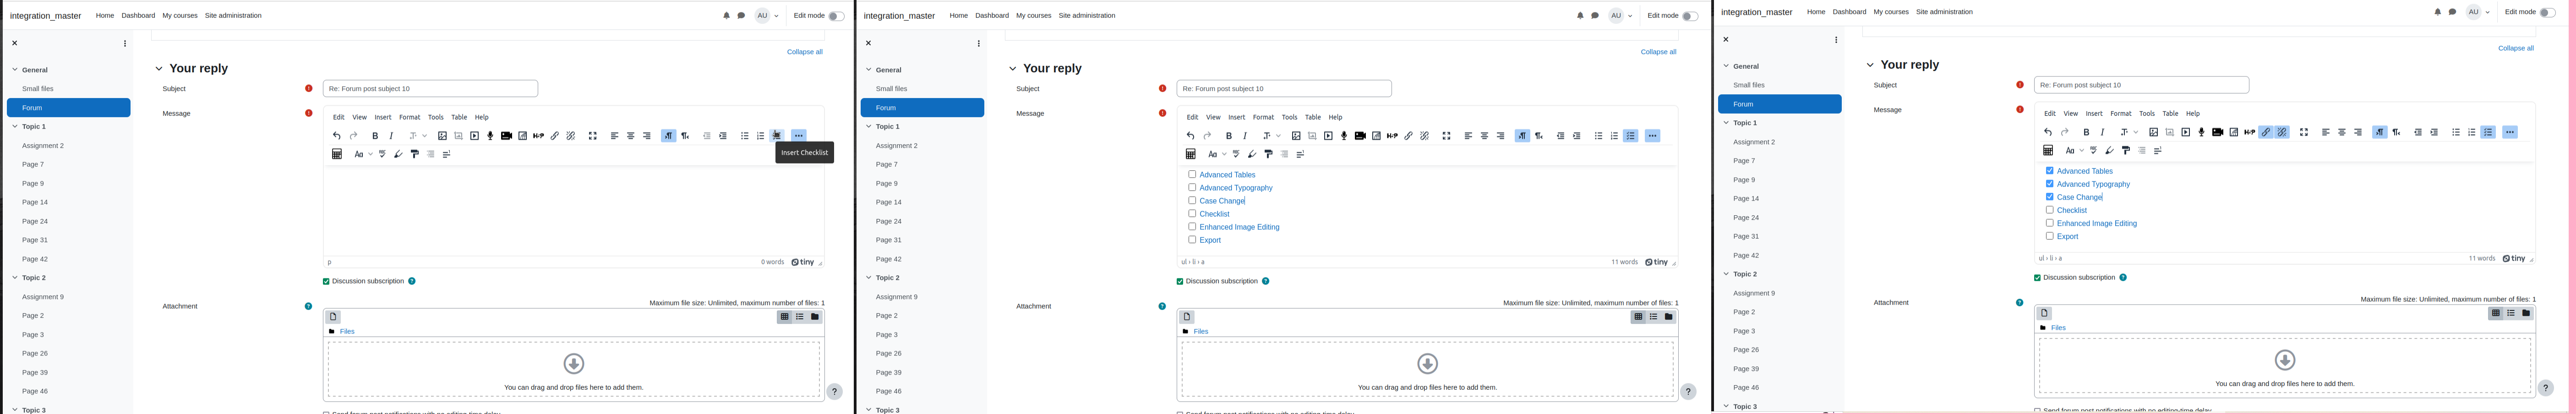
Task: Open the Edit menu in right panel editor
Action: coord(2050,113)
